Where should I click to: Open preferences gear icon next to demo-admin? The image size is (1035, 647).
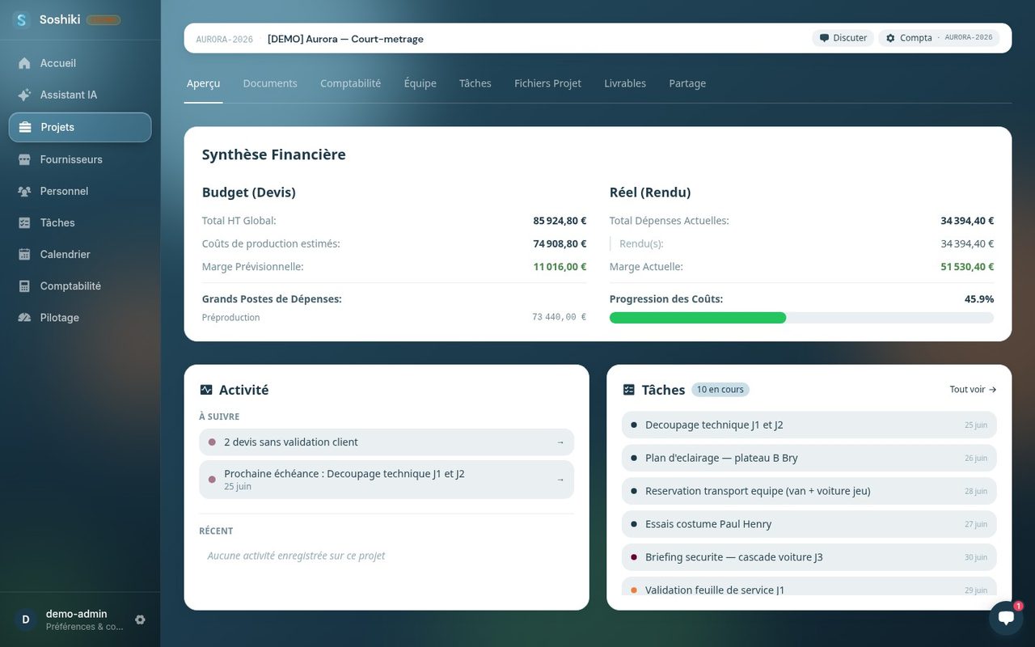pyautogui.click(x=140, y=620)
